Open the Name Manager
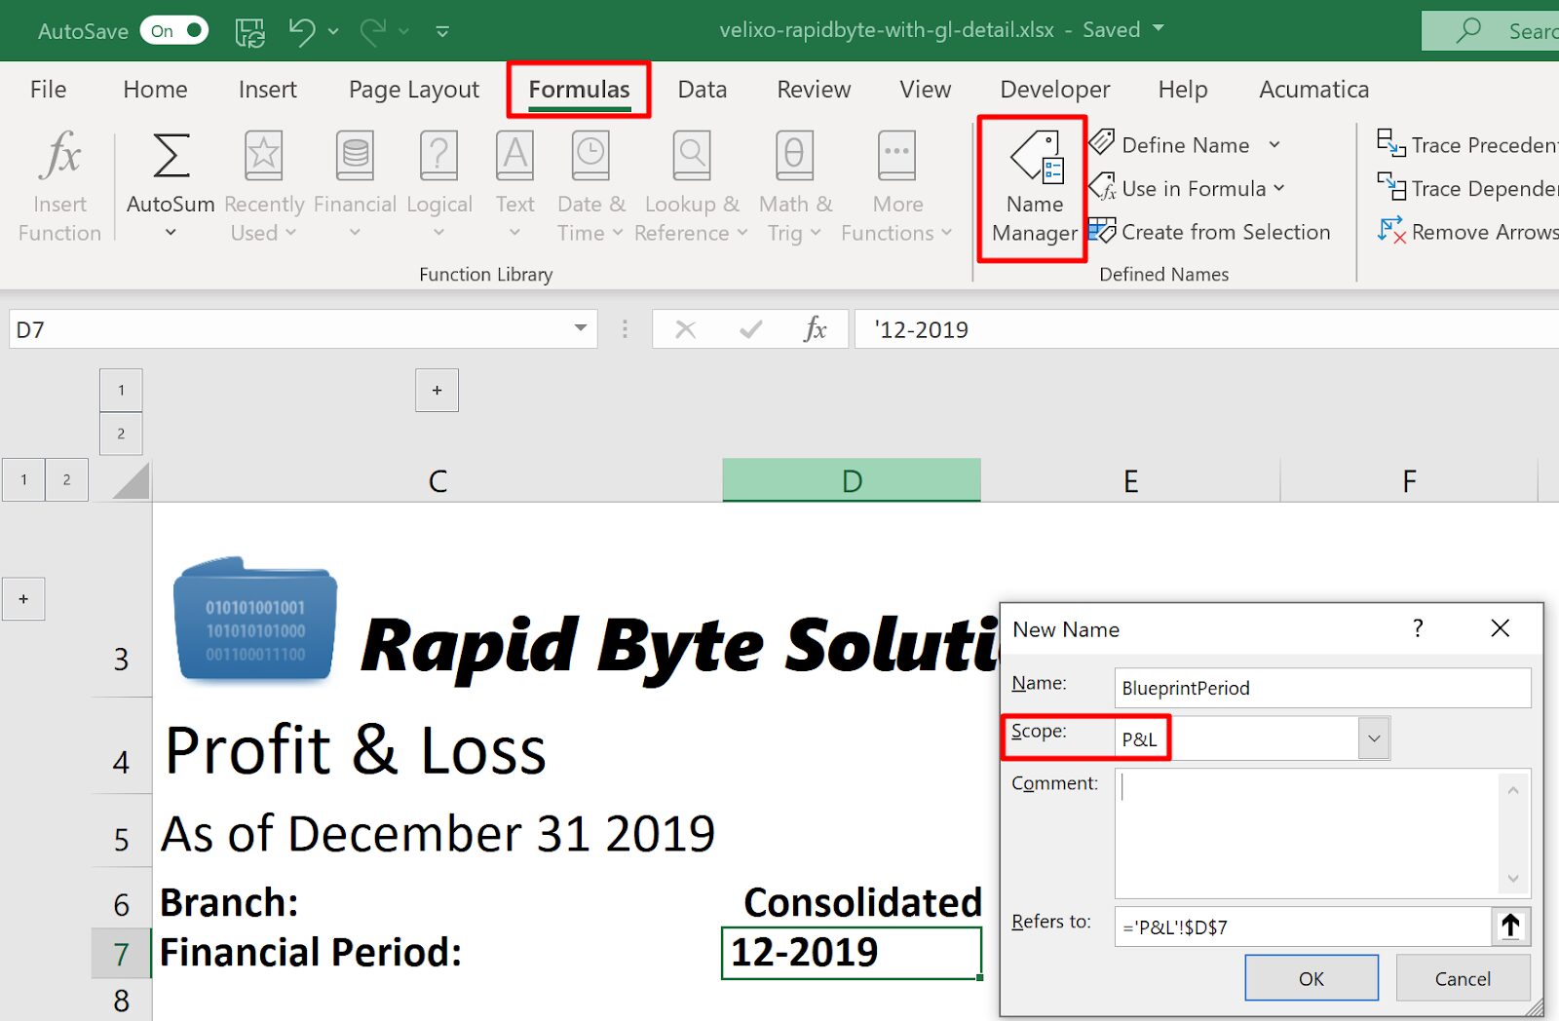Screen dimensions: 1559x1021 [1034, 189]
